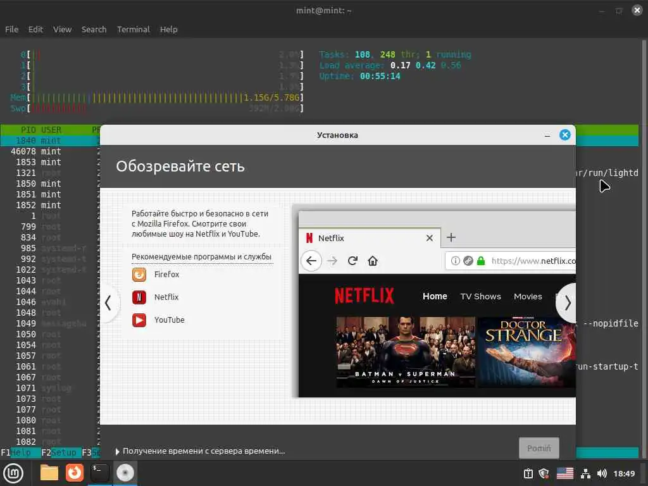Click the Netflix icon in the recommended list
This screenshot has height=486, width=648.
coord(139,297)
